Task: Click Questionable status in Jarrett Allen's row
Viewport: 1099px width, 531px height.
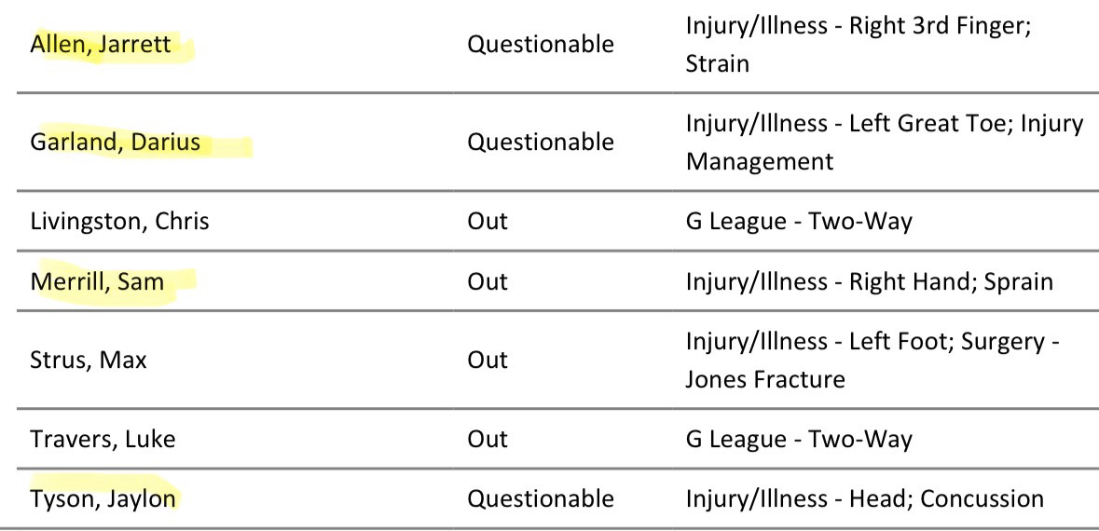Action: tap(540, 45)
